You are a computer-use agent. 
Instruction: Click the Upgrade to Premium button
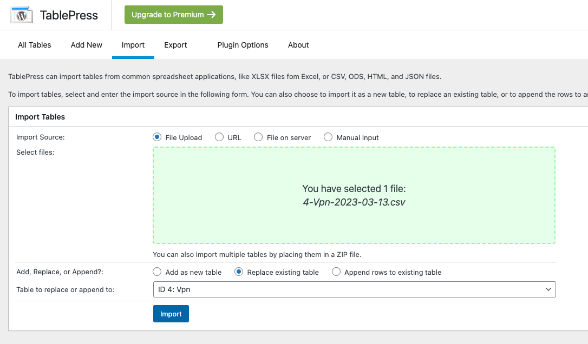[x=174, y=15]
